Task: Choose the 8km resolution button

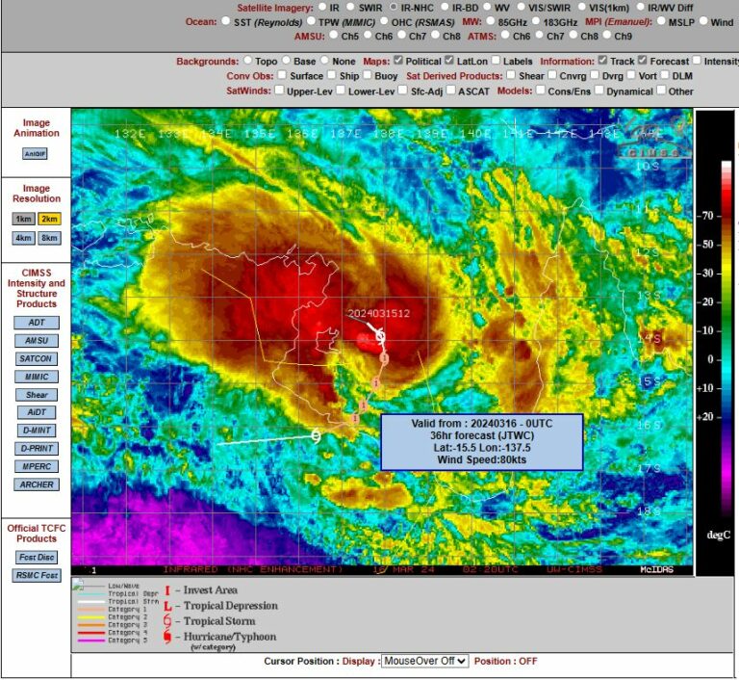Action: coord(49,238)
